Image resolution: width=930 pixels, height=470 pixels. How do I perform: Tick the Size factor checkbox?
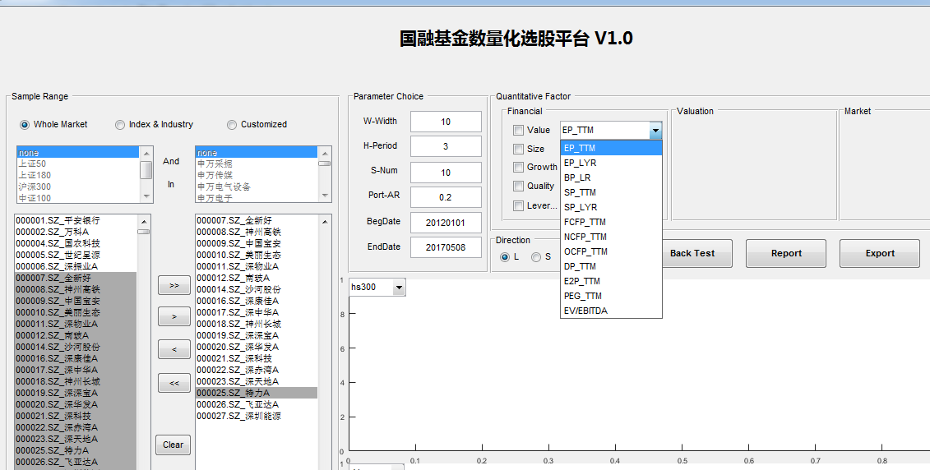coord(518,149)
